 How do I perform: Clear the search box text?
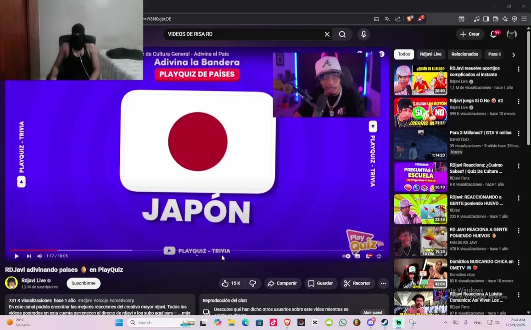coord(327,34)
